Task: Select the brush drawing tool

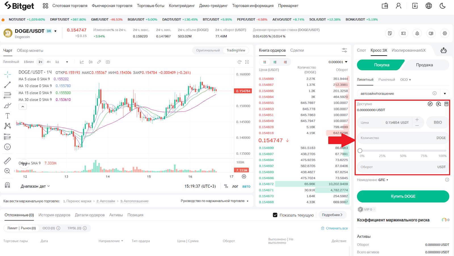Action: click(x=8, y=106)
